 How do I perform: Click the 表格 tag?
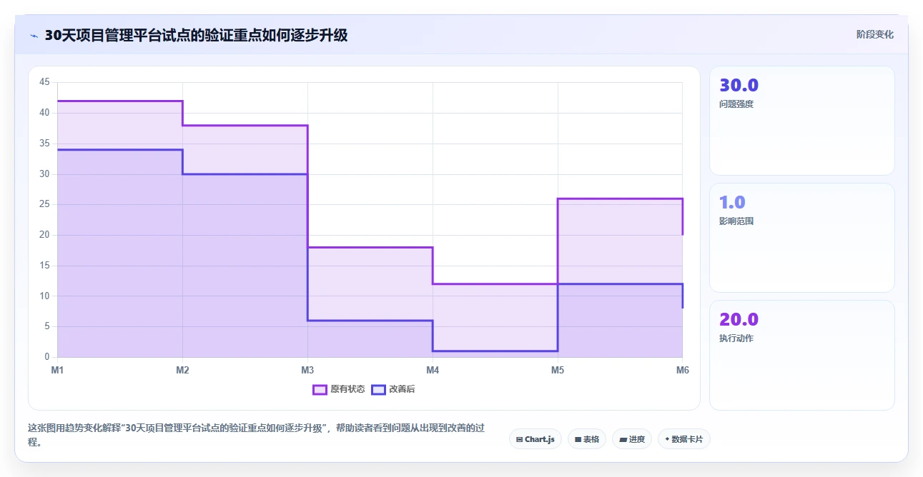587,439
